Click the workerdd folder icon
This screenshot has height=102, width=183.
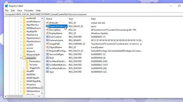coord(24,18)
